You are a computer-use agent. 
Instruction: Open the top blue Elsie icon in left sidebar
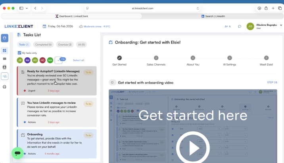(4, 38)
